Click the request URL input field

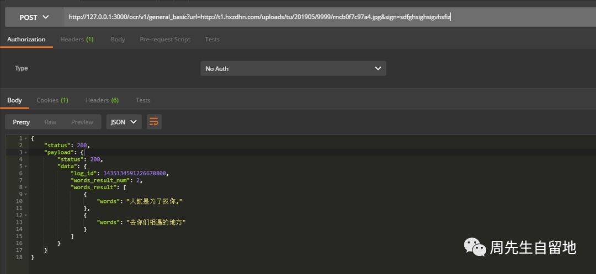[x=329, y=17]
